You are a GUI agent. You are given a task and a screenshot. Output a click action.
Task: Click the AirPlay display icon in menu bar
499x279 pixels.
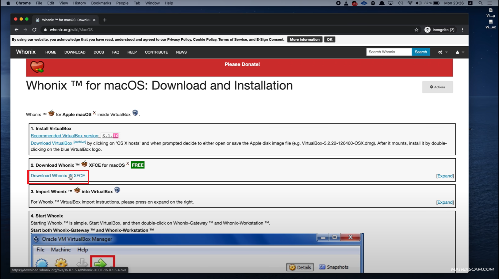click(390, 3)
